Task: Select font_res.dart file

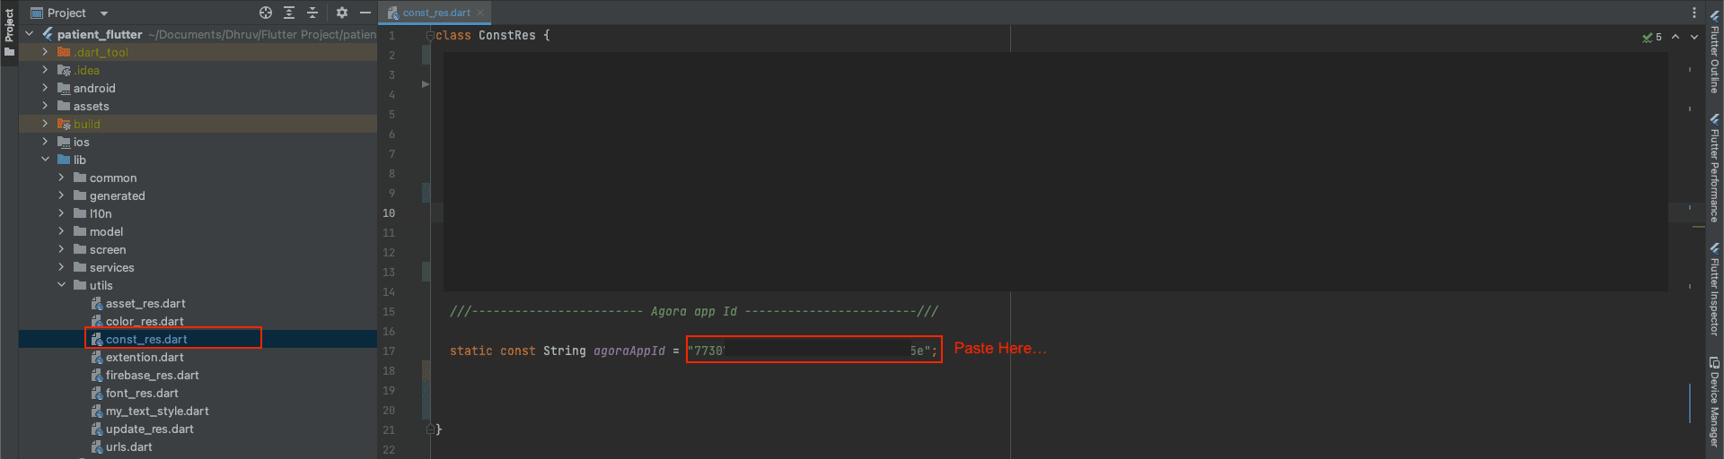Action: [x=142, y=393]
